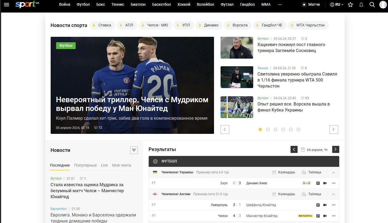Collapse Чемпионат Англии section
This screenshot has height=223, width=388.
click(x=334, y=194)
